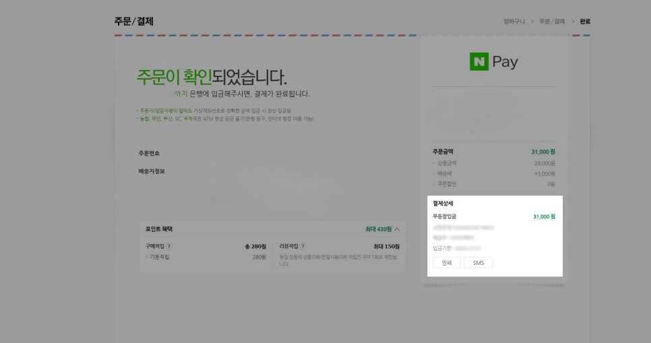
Task: Click the 배송비 row label
Action: coord(444,174)
